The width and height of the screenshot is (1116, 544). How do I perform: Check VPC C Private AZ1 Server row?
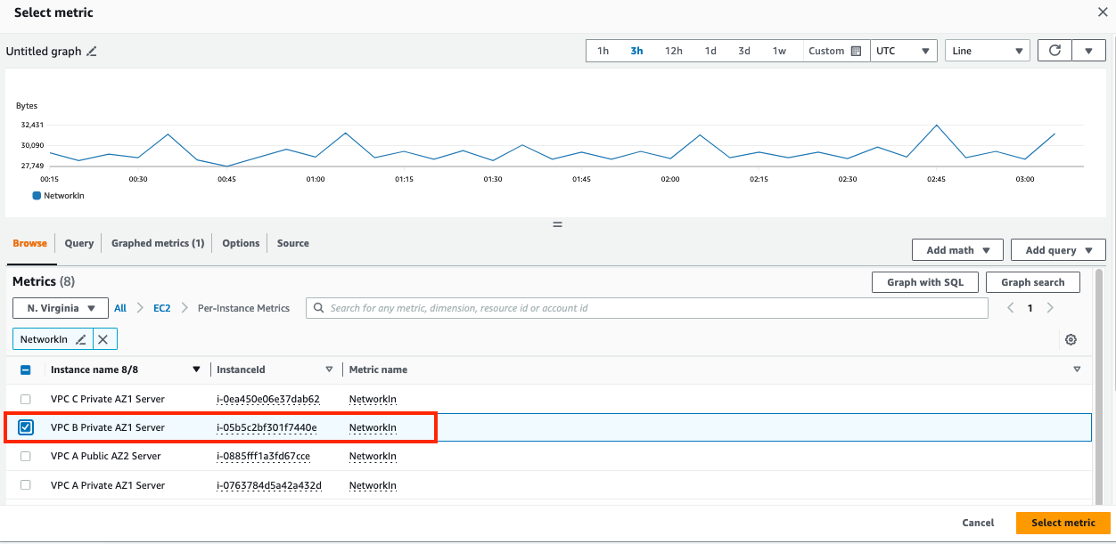pos(26,399)
